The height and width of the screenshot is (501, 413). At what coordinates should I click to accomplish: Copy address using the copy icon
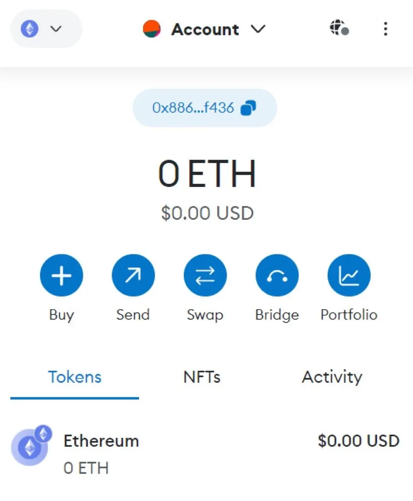click(x=248, y=108)
